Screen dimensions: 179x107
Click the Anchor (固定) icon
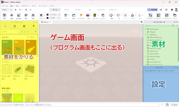140,15
